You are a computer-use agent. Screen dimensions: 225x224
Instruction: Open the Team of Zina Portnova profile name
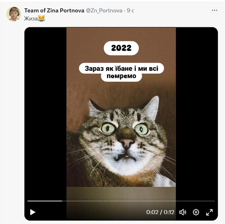pyautogui.click(x=54, y=11)
